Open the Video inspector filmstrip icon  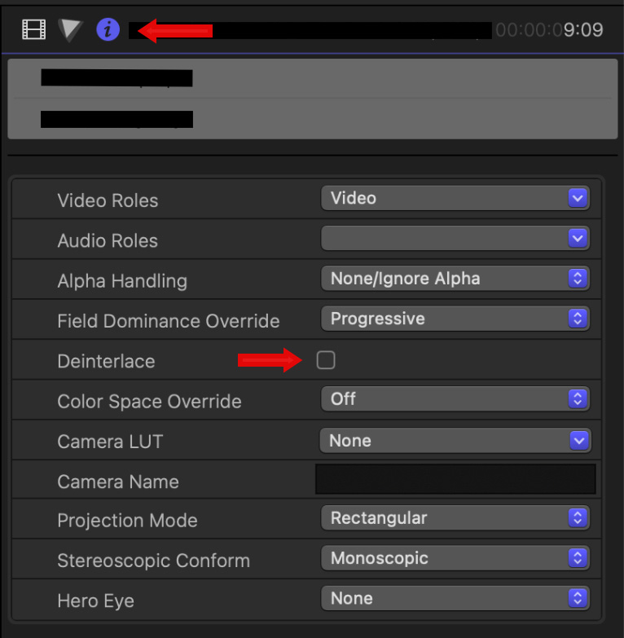coord(33,30)
